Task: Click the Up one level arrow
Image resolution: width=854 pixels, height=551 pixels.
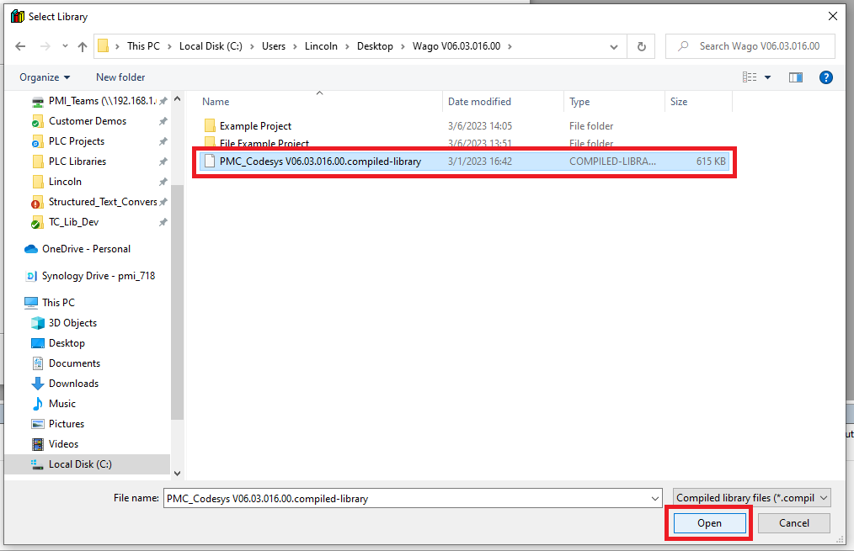Action: [83, 46]
